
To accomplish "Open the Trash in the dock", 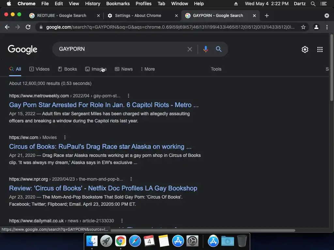I will coord(242,241).
